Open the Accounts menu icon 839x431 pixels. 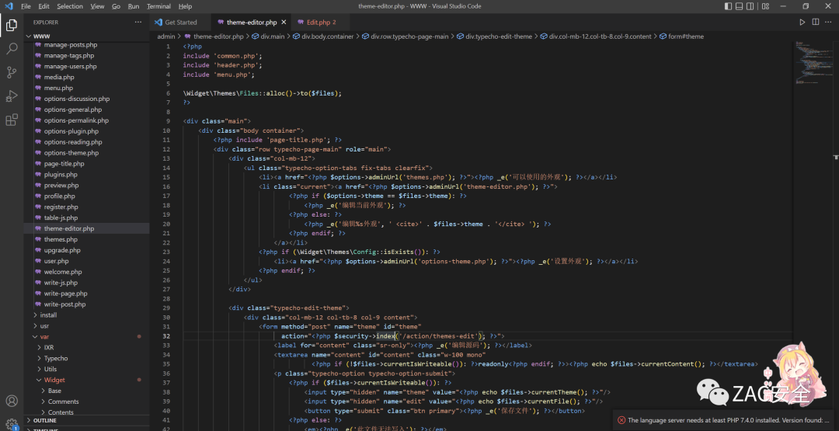(x=12, y=401)
